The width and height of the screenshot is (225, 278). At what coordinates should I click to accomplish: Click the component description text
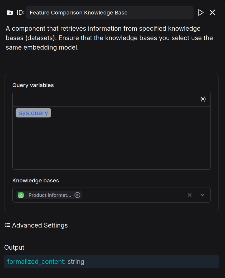click(109, 38)
